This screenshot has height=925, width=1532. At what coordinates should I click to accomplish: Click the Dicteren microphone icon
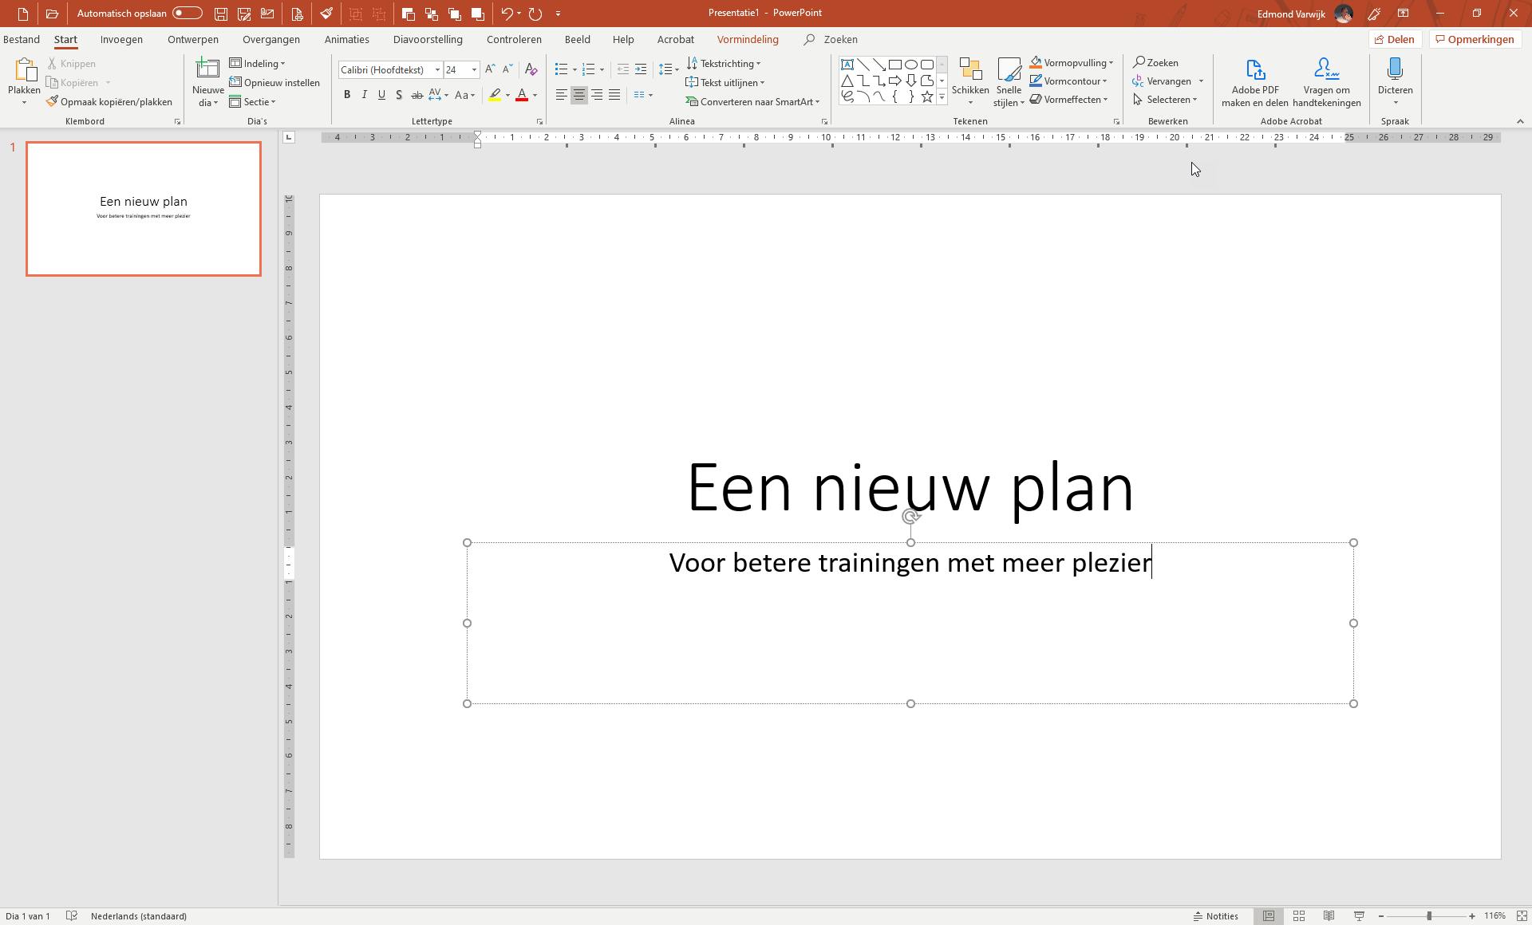coord(1395,70)
